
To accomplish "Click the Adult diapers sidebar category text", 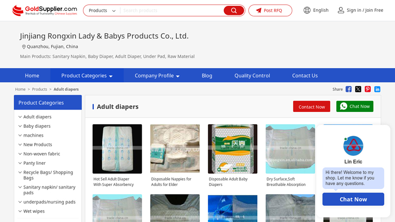I will coord(38,117).
